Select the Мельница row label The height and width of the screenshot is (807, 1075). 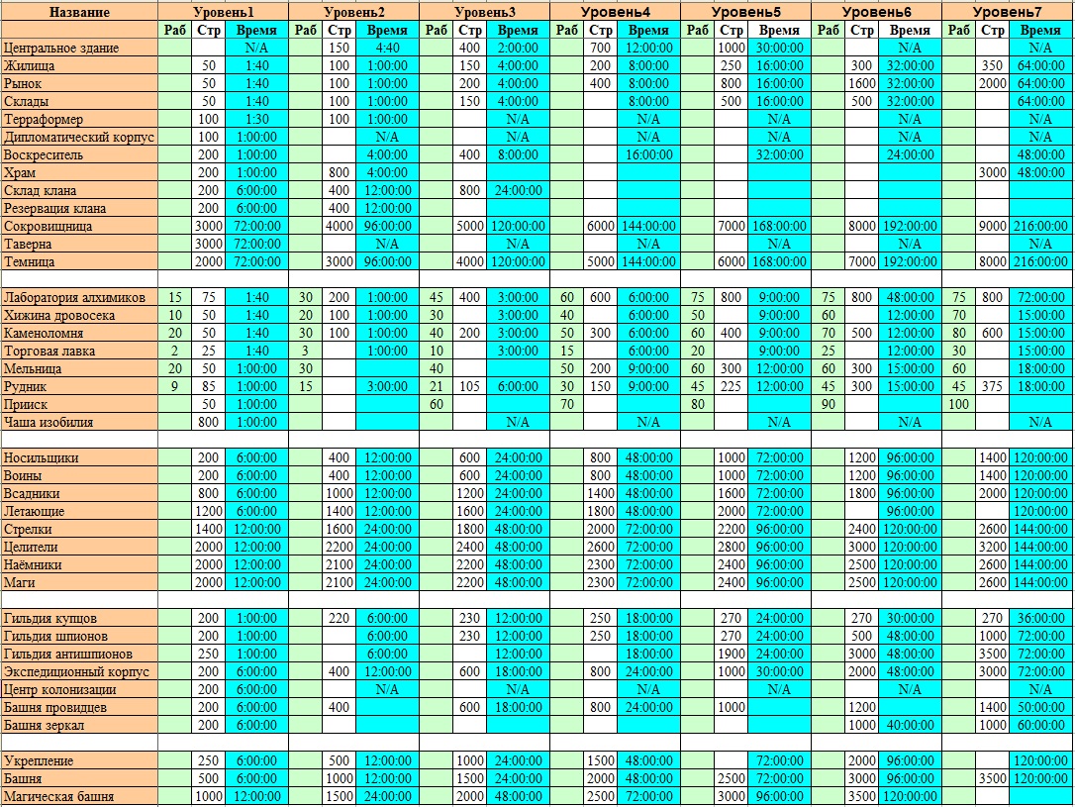click(79, 369)
